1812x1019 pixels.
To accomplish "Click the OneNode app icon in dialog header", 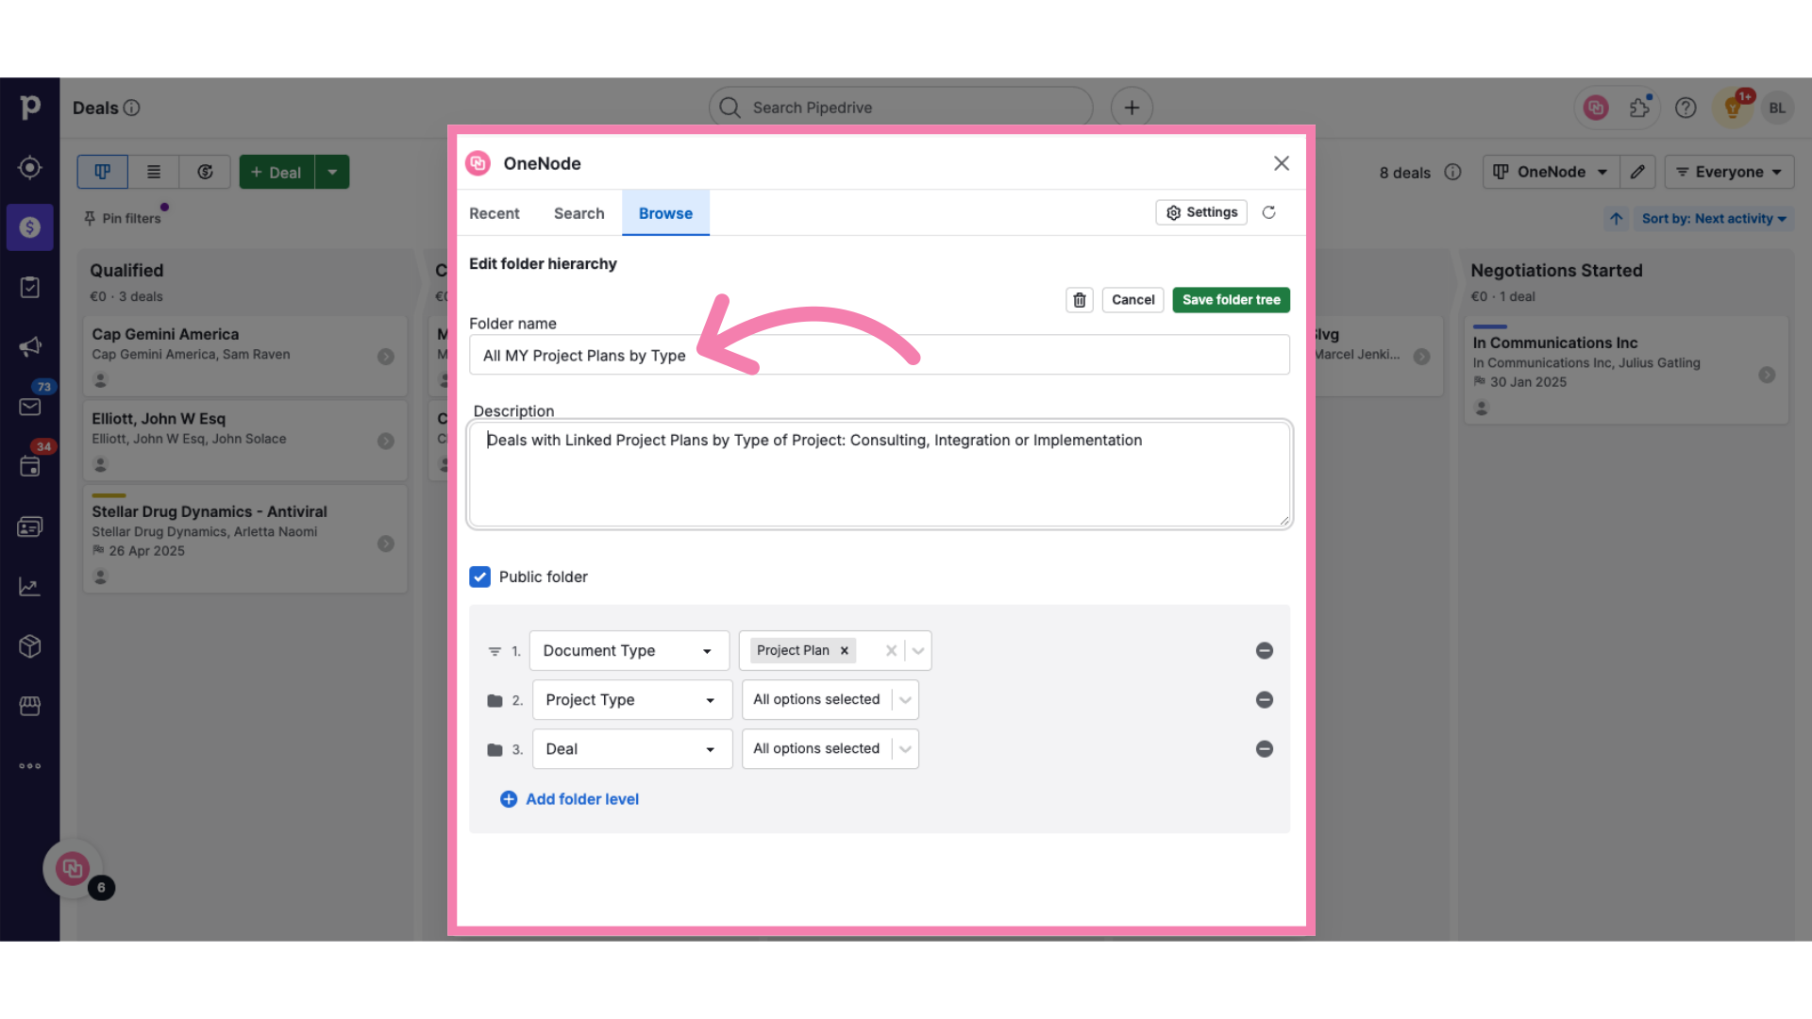I will [478, 163].
